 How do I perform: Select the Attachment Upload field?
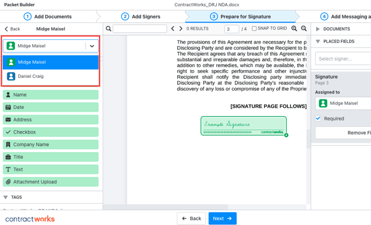(x=50, y=182)
